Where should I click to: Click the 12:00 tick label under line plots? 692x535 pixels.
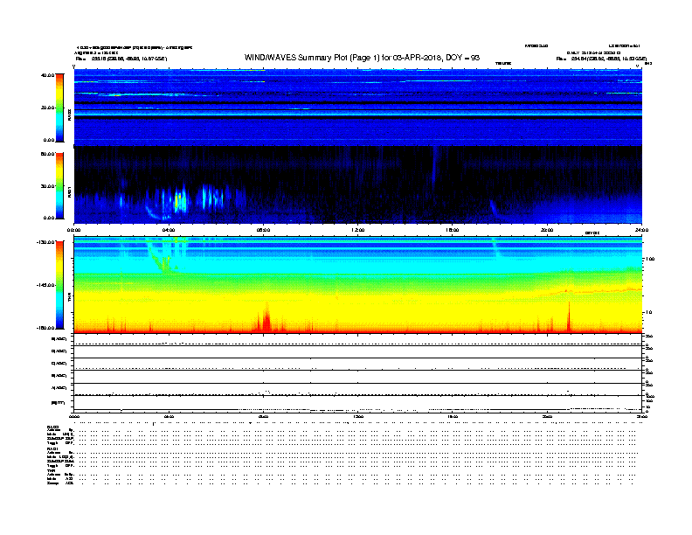pyautogui.click(x=358, y=417)
